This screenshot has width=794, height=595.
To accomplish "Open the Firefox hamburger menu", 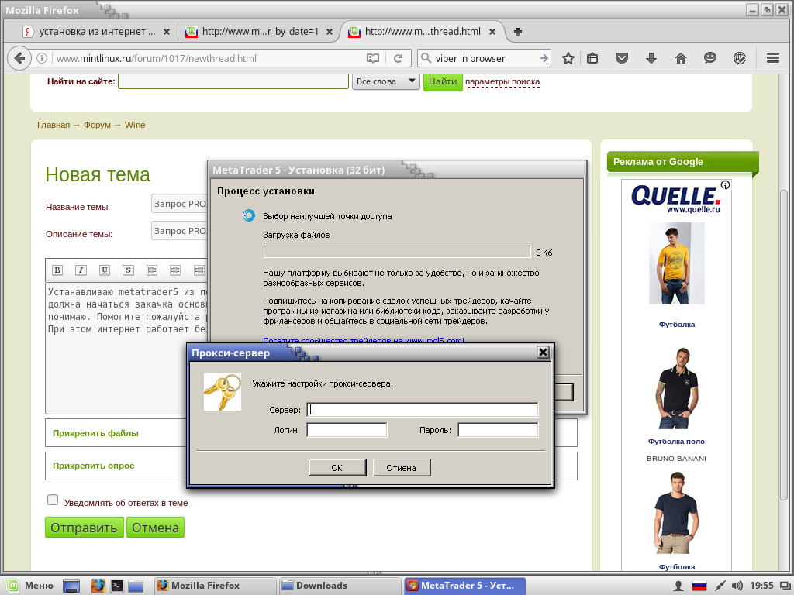I will click(772, 58).
